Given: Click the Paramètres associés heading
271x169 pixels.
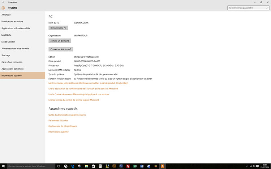Looking at the screenshot, I should coord(63,109).
